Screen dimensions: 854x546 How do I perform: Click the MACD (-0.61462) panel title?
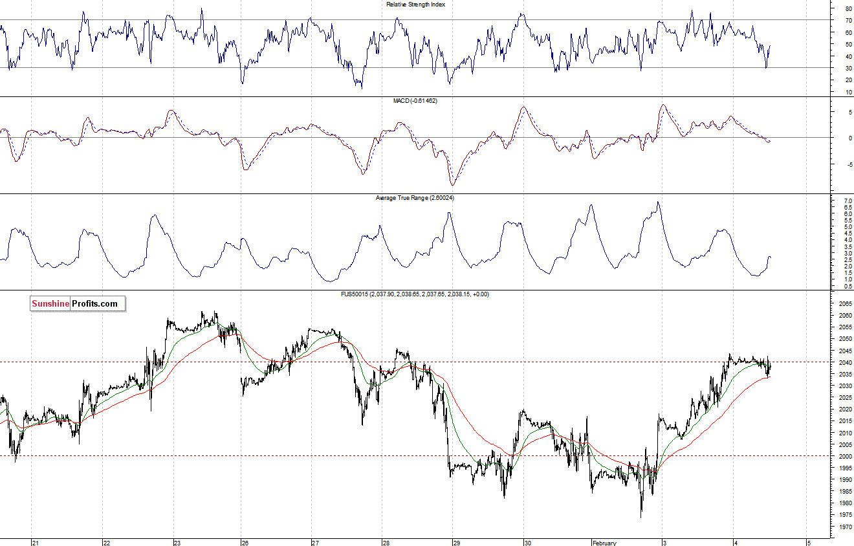(x=415, y=101)
